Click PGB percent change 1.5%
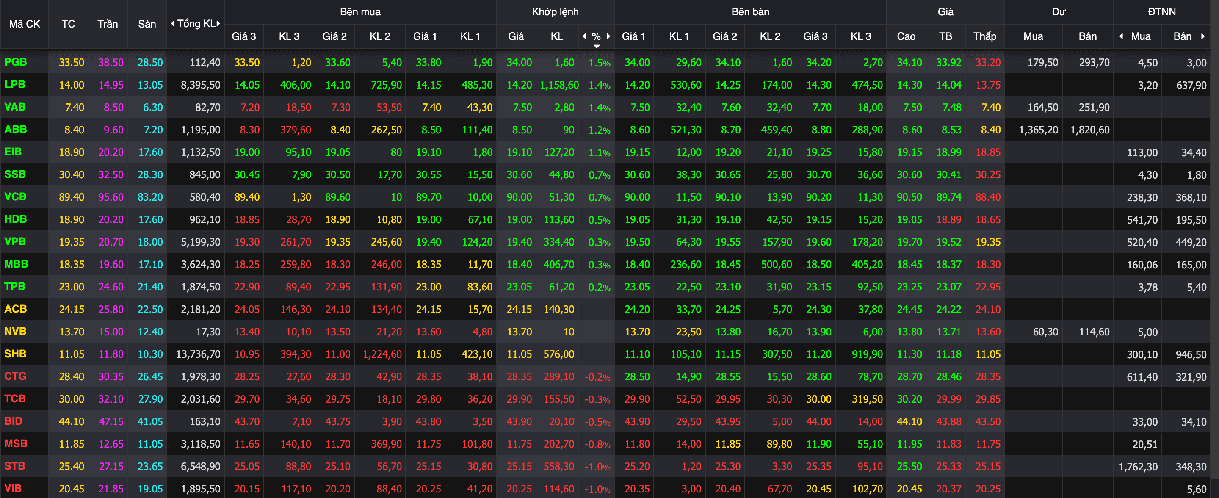Screen dimensions: 1219x498 click(x=599, y=63)
